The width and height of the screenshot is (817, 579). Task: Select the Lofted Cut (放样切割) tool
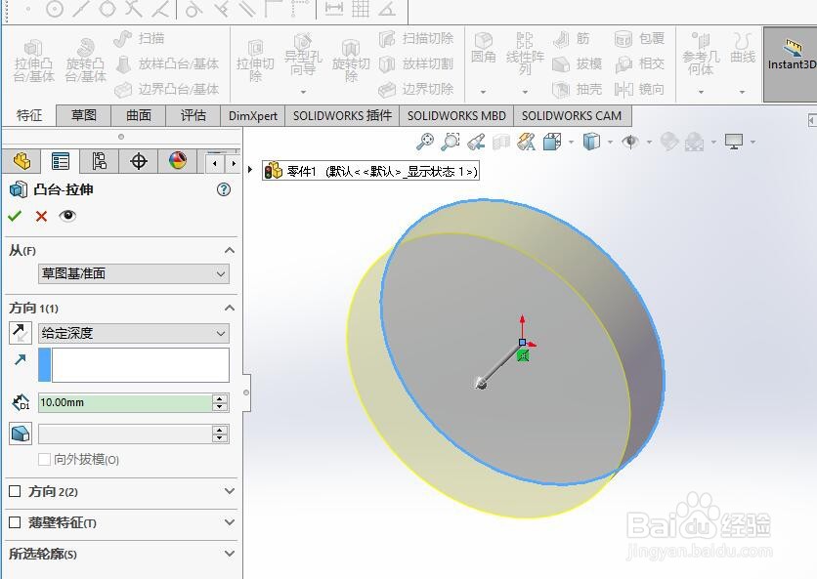(415, 64)
